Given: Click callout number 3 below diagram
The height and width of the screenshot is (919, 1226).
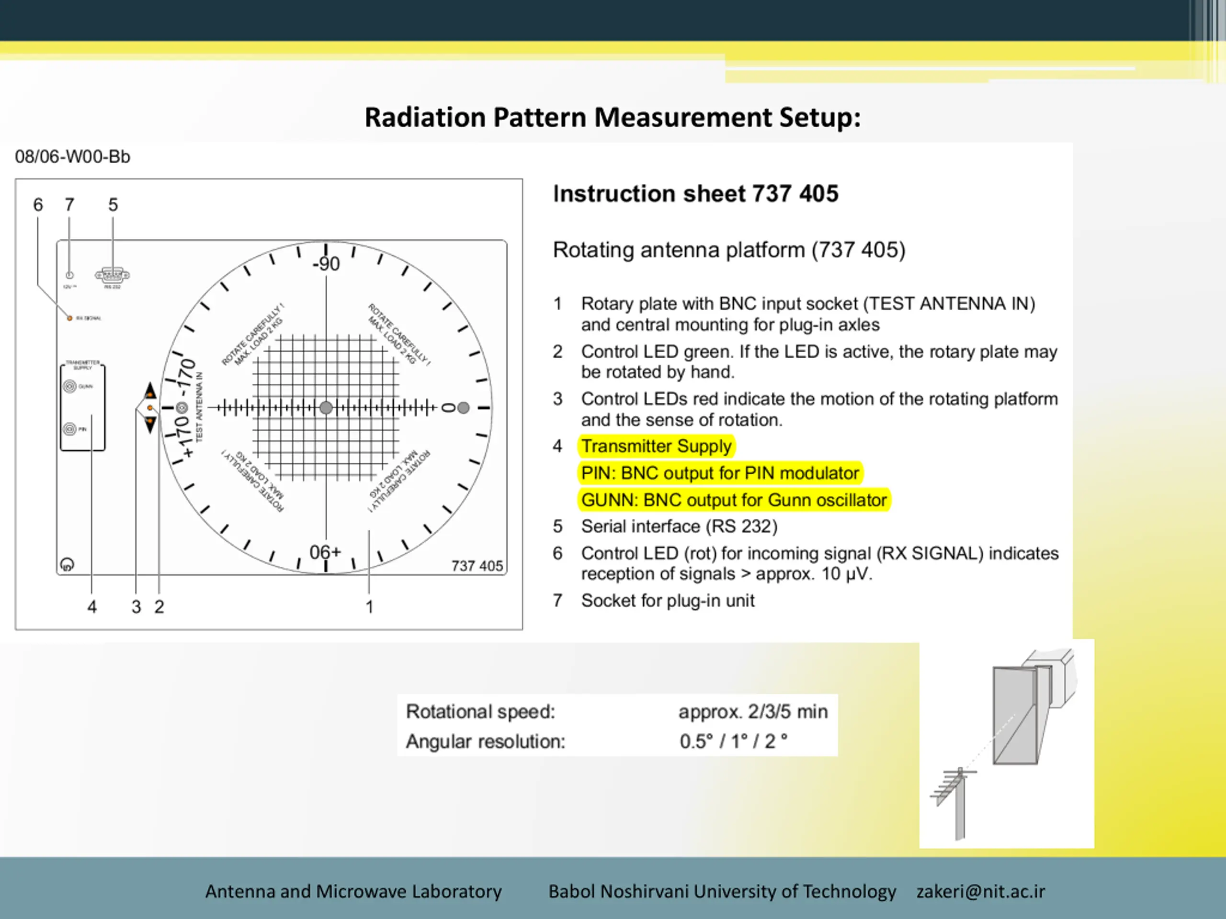Looking at the screenshot, I should coord(136,606).
